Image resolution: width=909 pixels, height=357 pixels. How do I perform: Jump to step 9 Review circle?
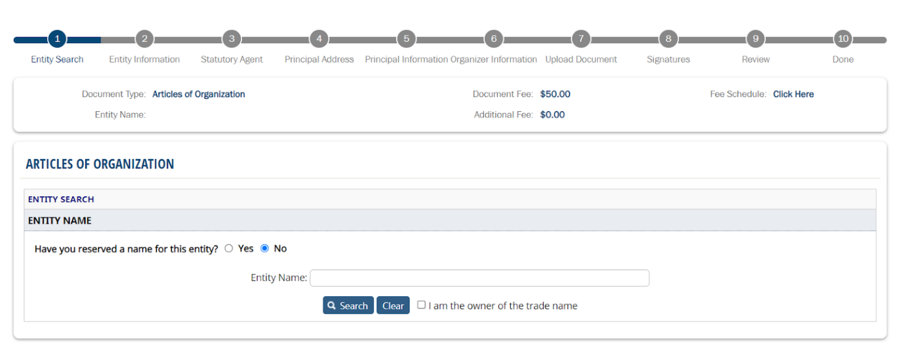[756, 39]
